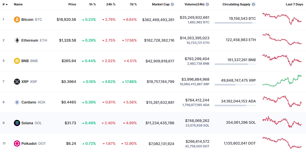This screenshot has height=153, width=306.
Task: Click Cardano 24h change 0.61%
Action: point(109,102)
